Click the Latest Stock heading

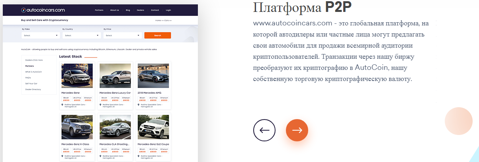point(70,56)
